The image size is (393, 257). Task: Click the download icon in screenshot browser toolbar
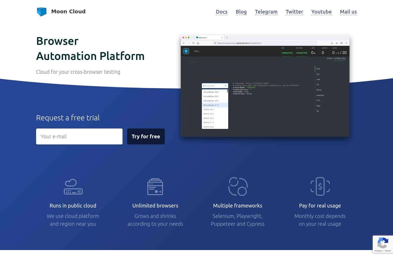click(332, 43)
